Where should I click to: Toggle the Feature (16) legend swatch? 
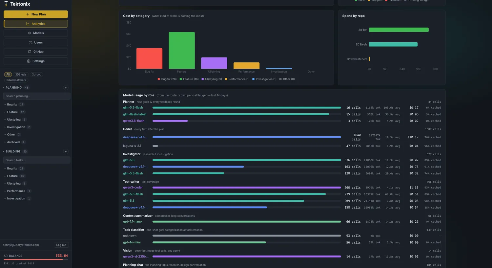(x=181, y=79)
